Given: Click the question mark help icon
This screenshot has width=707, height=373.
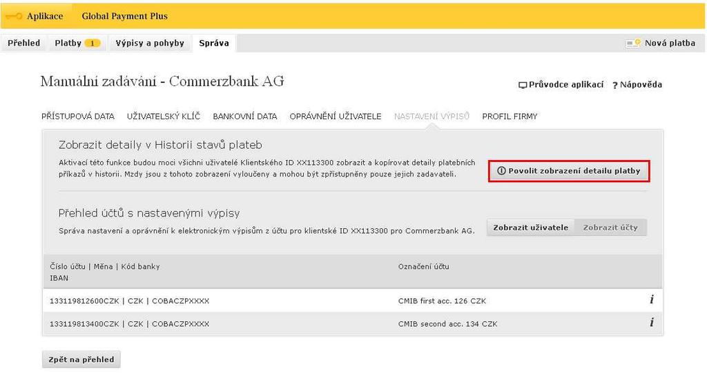Looking at the screenshot, I should click(615, 85).
